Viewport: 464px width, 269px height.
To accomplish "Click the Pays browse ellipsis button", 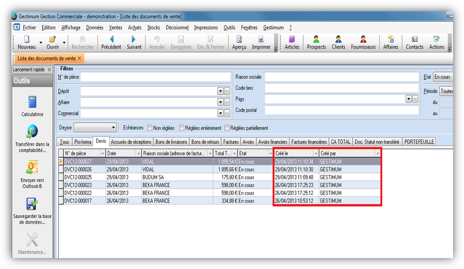I will point(415,99).
